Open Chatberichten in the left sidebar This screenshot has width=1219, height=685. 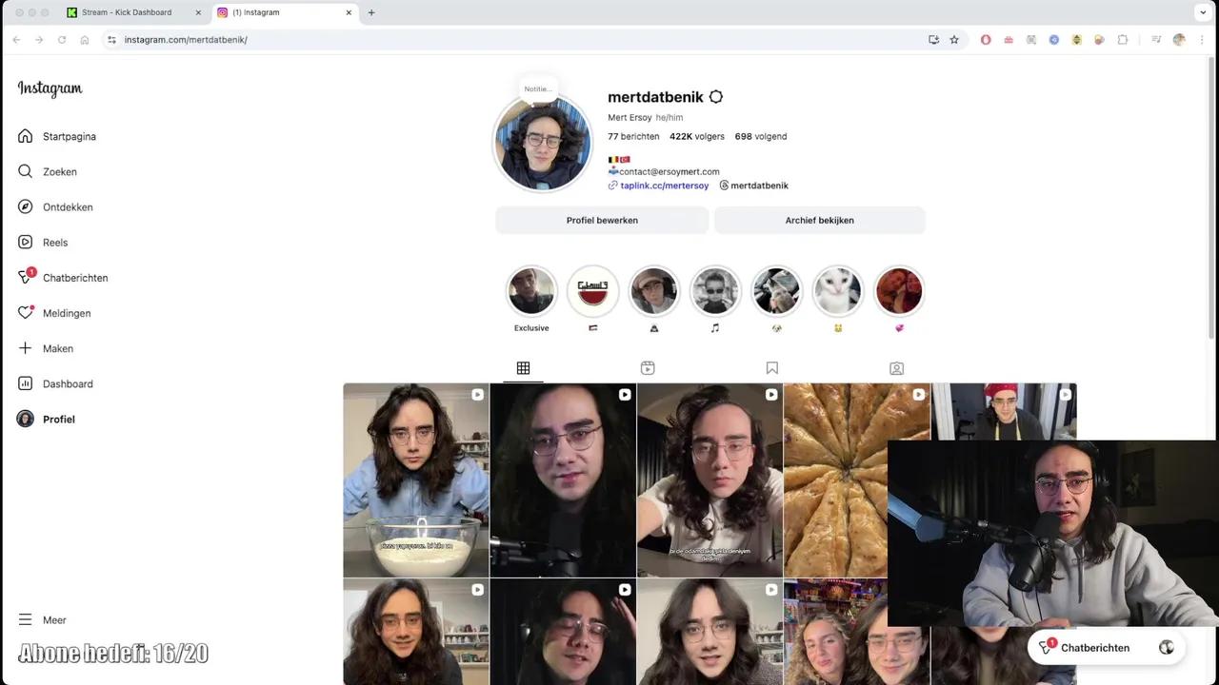pyautogui.click(x=63, y=277)
